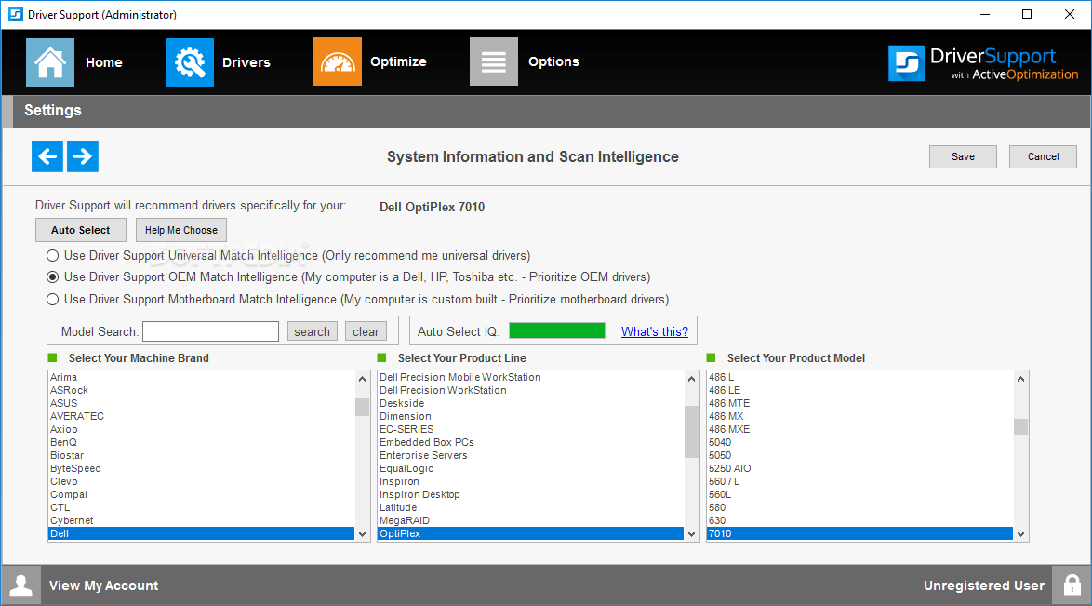This screenshot has height=606, width=1092.
Task: Open the Drivers gear-wrench icon
Action: click(190, 62)
